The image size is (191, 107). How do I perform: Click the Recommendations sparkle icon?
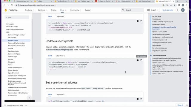(x=151, y=55)
